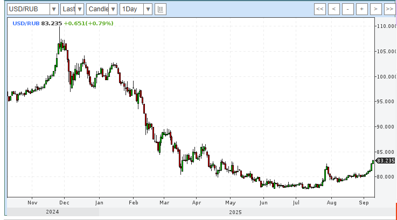Click the data table list icon
This screenshot has height=220, width=397.
tap(161, 9)
